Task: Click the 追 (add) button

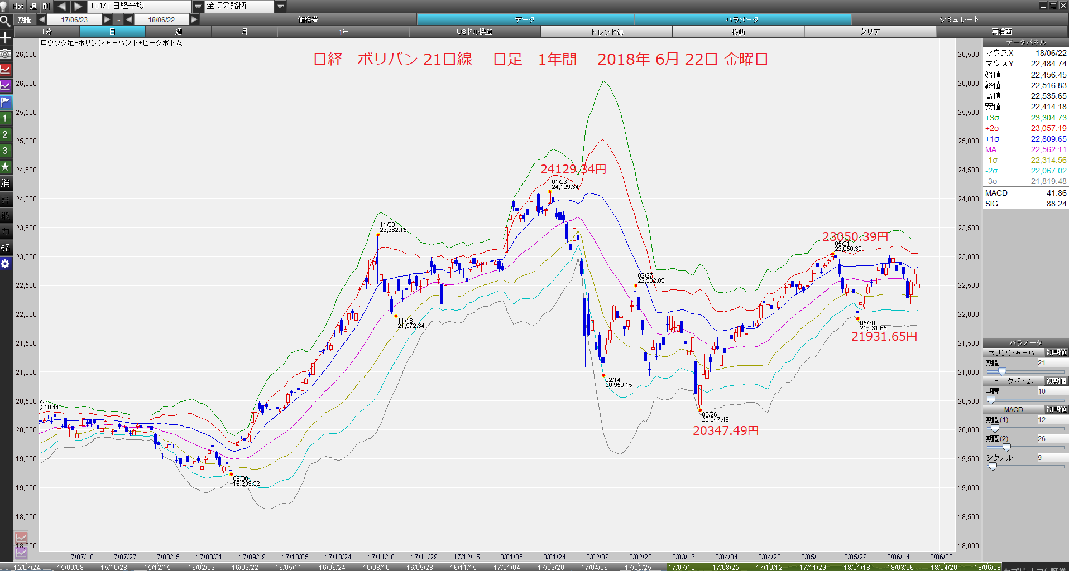Action: (x=33, y=6)
